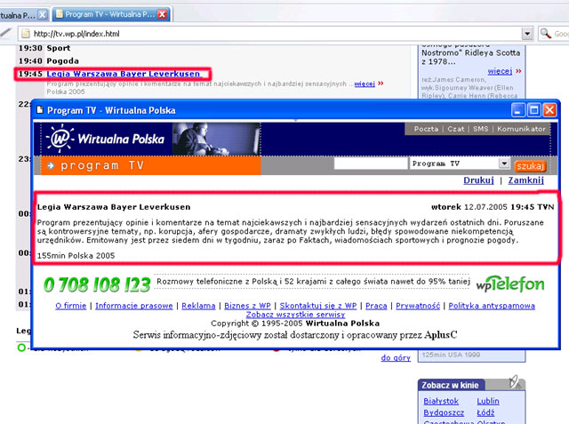Click the man photo in WP header

point(217,139)
